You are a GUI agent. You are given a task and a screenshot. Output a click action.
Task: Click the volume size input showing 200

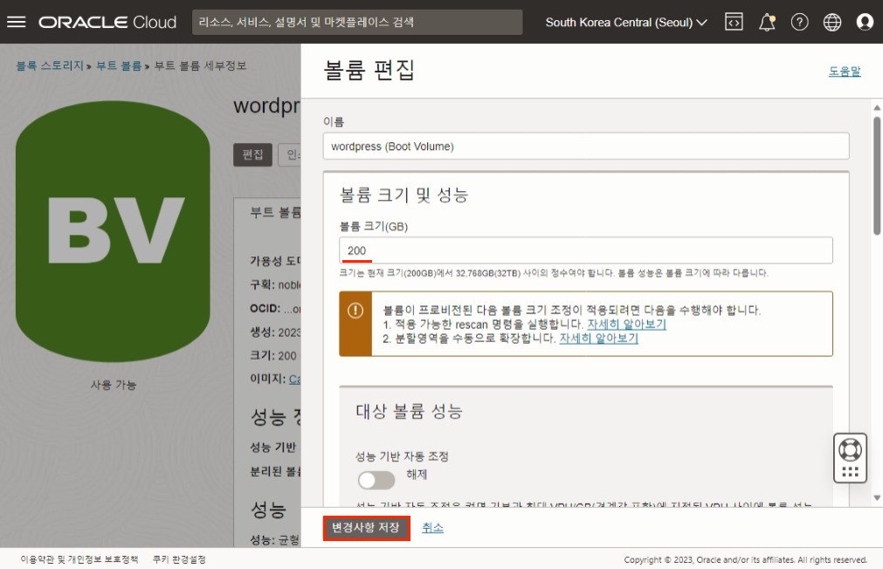[x=586, y=250]
